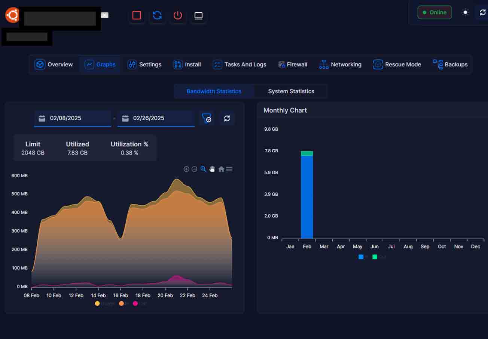Viewport: 488px width, 339px height.
Task: Toggle the pink Out series legend
Action: point(135,304)
